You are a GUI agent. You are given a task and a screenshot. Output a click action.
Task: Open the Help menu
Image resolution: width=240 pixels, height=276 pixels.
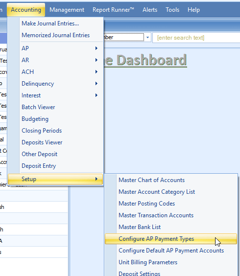click(193, 10)
